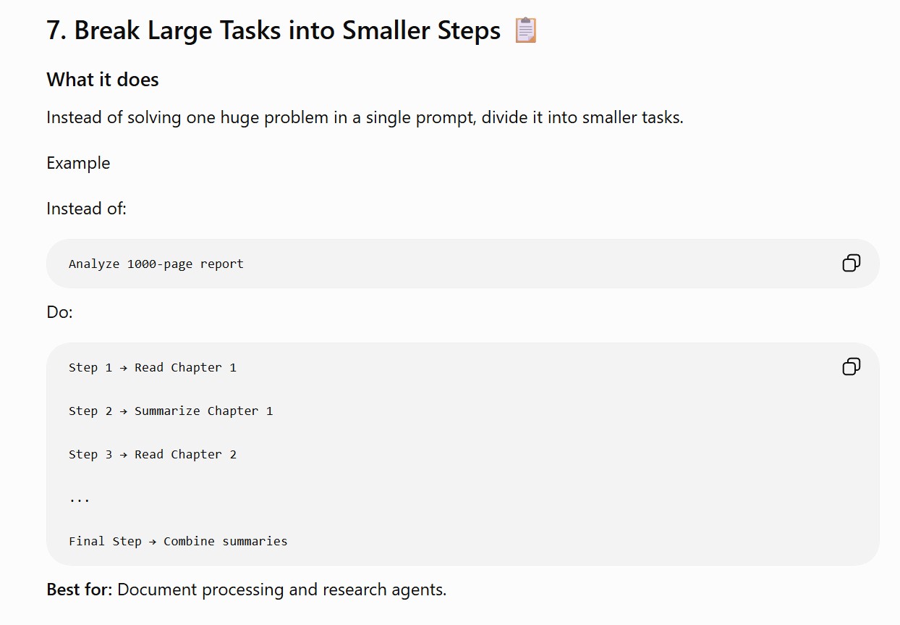Click the "Document processing and research agents" text

point(281,590)
